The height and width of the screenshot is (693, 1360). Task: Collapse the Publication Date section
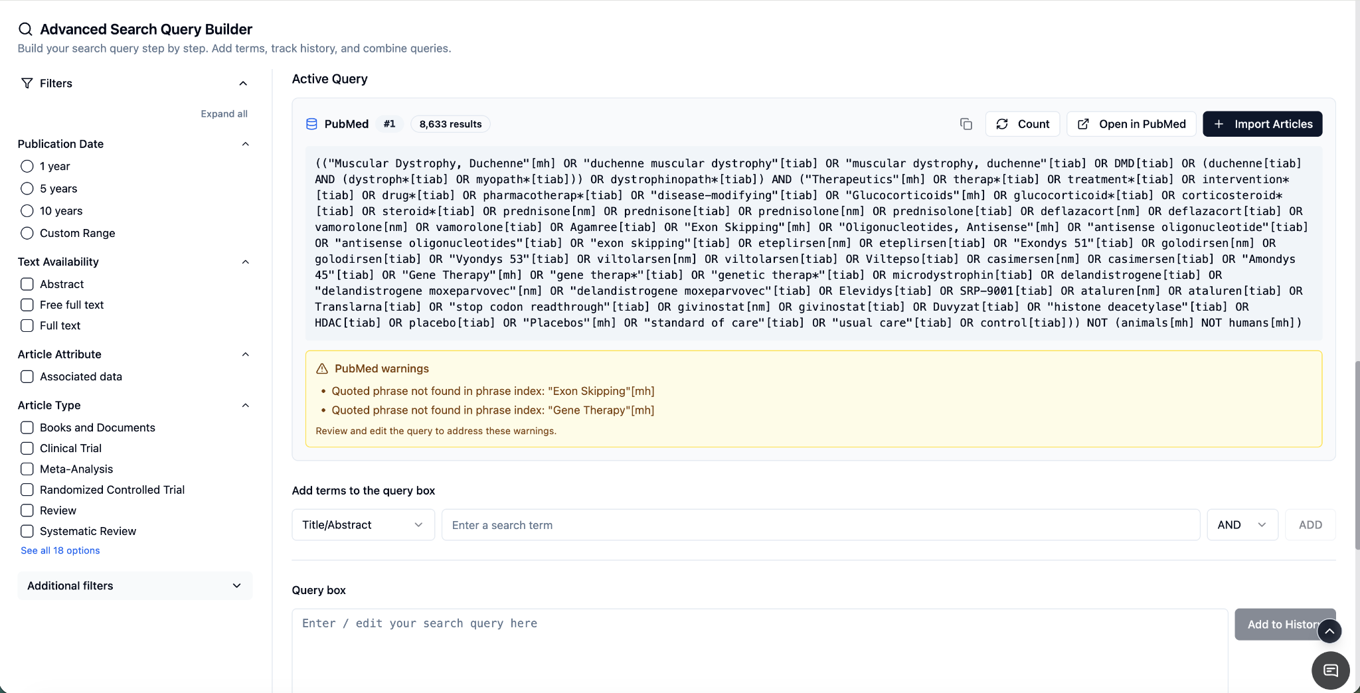(245, 144)
